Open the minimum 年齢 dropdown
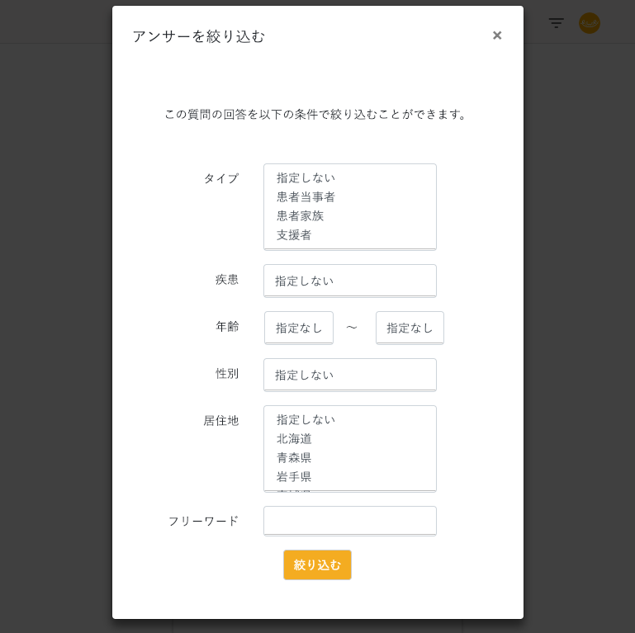This screenshot has width=635, height=633. 299,328
